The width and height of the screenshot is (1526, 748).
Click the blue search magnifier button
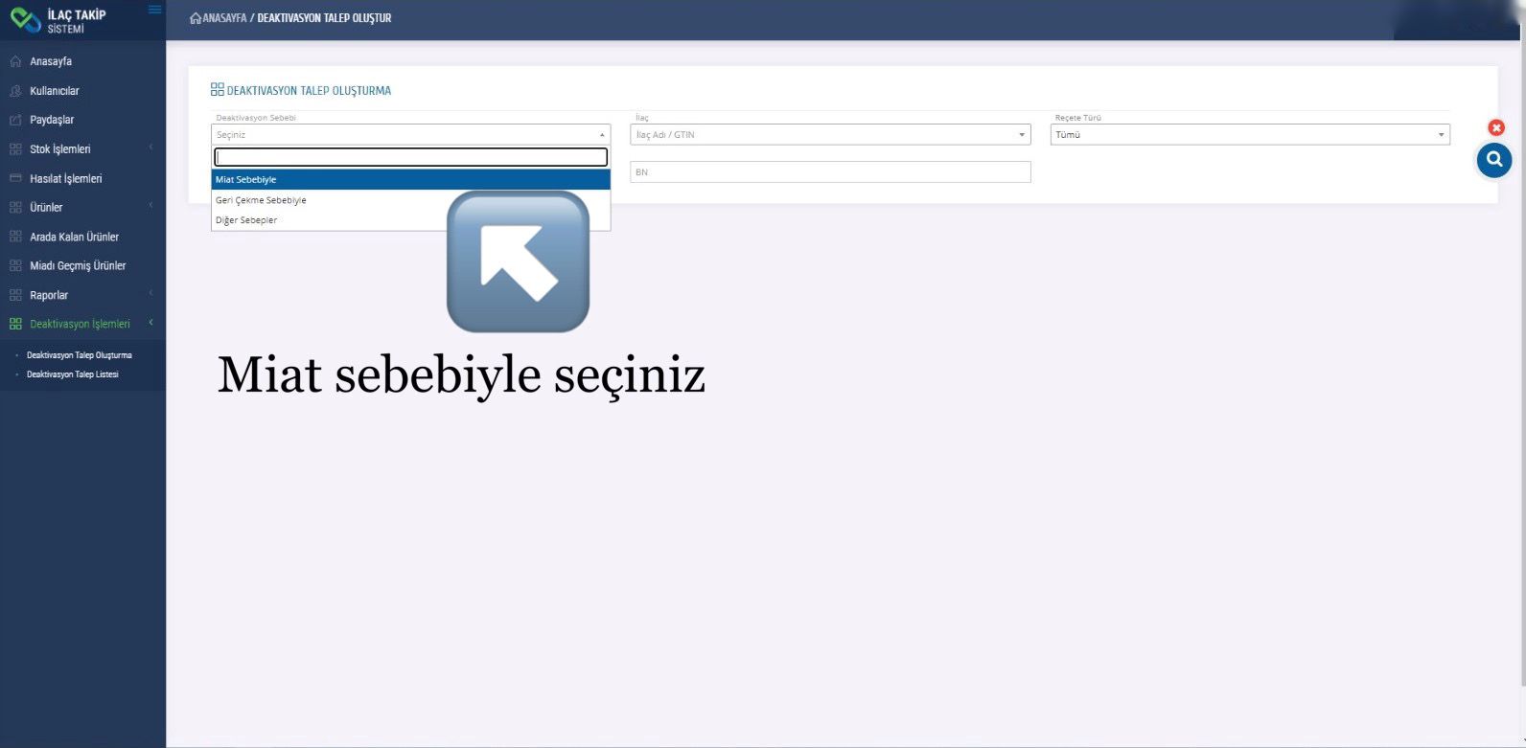point(1493,160)
